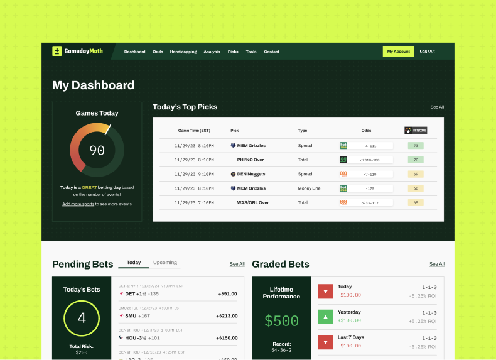
Task: Open See All for Pending Bets
Action: pos(237,264)
